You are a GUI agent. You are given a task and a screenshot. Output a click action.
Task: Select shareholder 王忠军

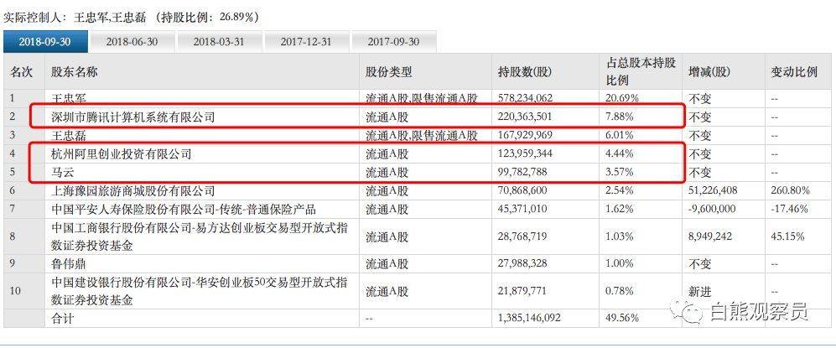(x=68, y=98)
